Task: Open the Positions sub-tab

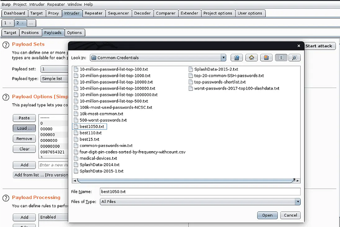Action: [30, 33]
